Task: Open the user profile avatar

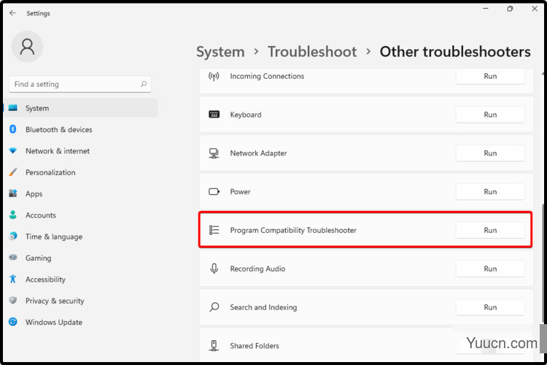Action: point(27,47)
